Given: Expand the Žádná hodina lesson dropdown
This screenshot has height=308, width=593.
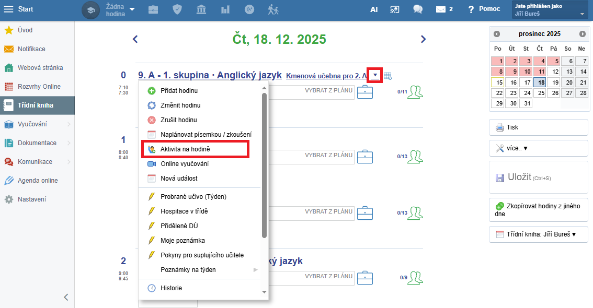Looking at the screenshot, I should pos(132,9).
